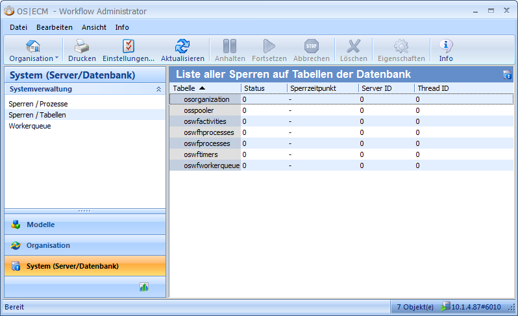This screenshot has height=316, width=518.
Task: Switch to the Organisation navigation pane
Action: click(48, 245)
